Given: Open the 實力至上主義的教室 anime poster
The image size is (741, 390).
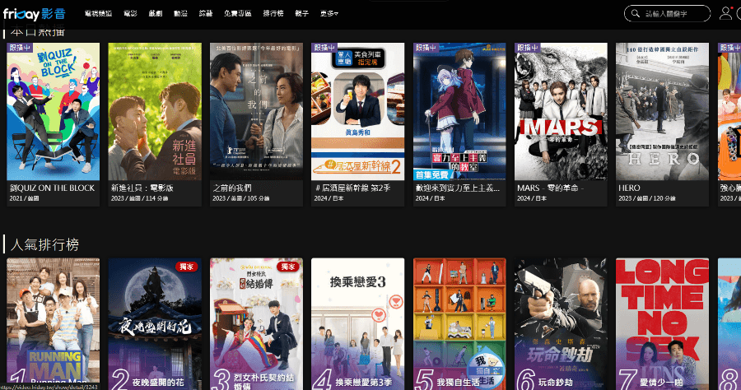Looking at the screenshot, I should 459,111.
